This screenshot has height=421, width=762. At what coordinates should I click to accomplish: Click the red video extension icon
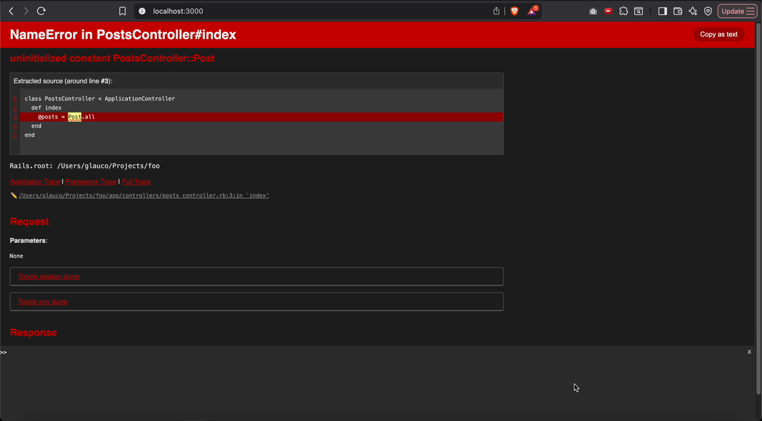coord(608,11)
